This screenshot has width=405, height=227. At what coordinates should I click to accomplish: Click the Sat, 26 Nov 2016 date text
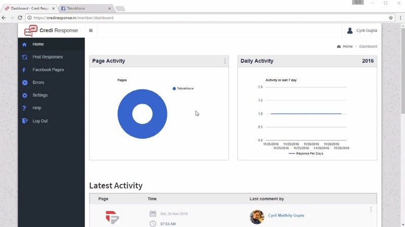pos(174,214)
